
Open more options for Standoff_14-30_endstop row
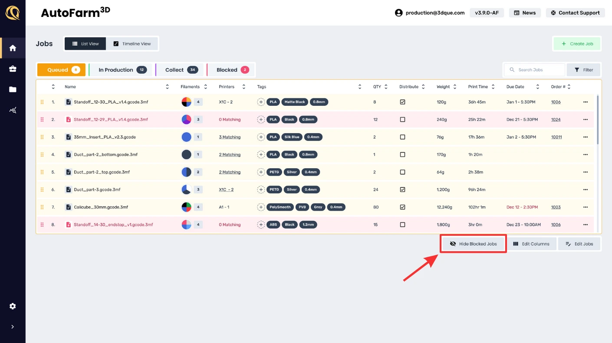tap(586, 225)
